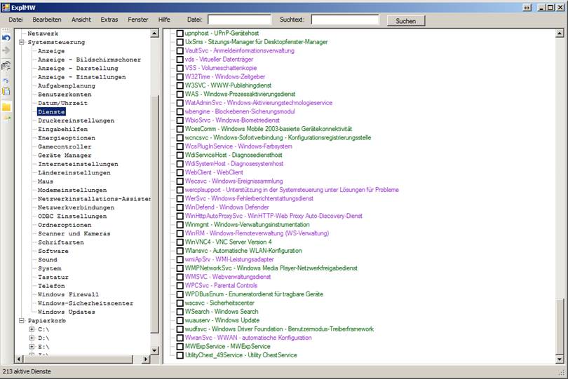Click the VSS - Volumeschattenkopie entry
The height and width of the screenshot is (379, 568).
pyautogui.click(x=221, y=68)
